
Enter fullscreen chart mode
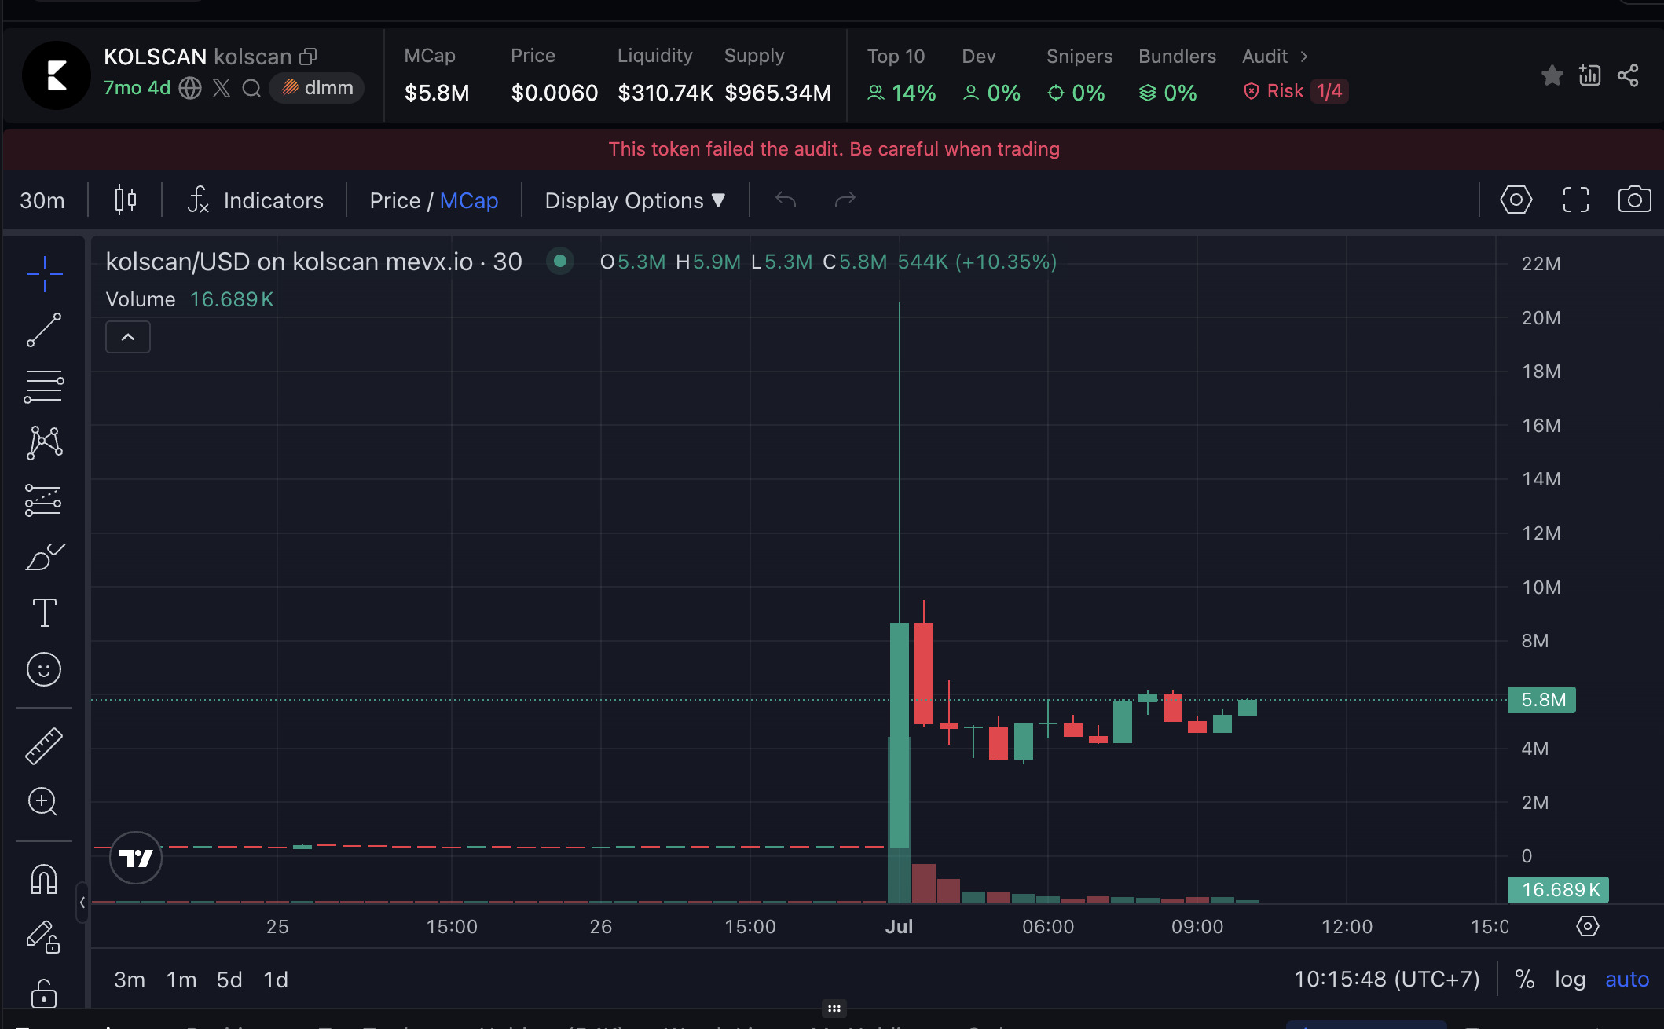1576,200
